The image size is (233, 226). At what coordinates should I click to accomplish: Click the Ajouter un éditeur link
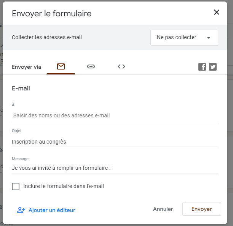52,210
